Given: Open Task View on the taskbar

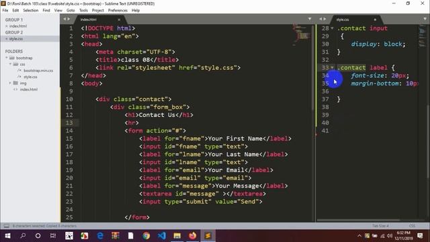Looking at the screenshot, I should pyautogui.click(x=53, y=236).
